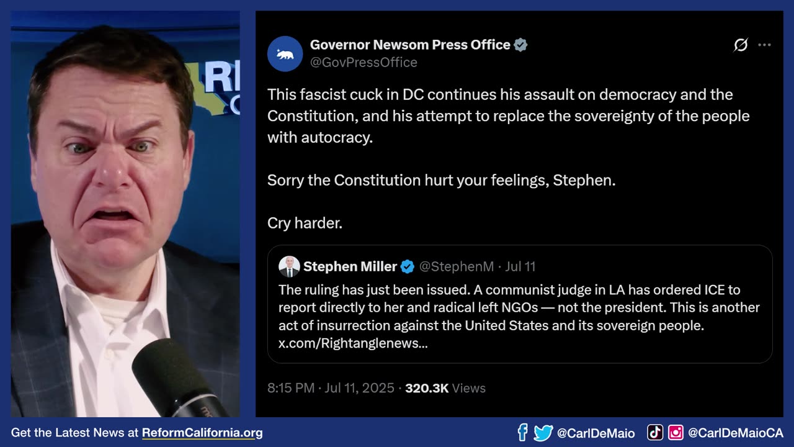
Task: Click the Jul 11 date on quoted tweet
Action: 520,266
